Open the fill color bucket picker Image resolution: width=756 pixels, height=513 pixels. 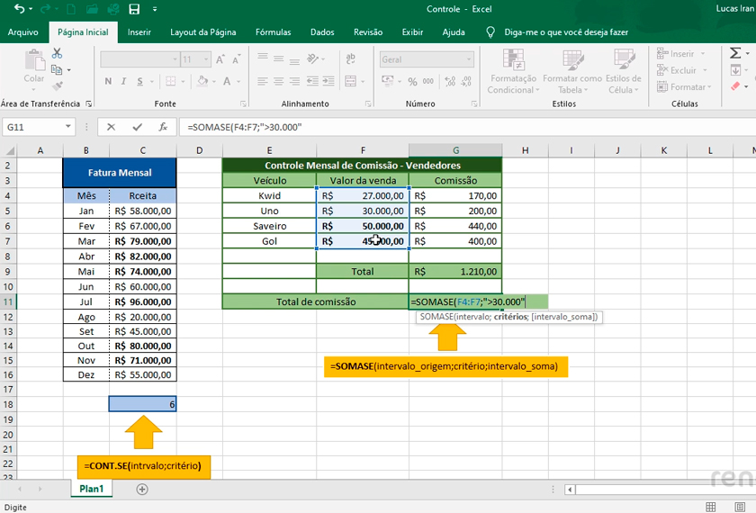[x=202, y=82]
